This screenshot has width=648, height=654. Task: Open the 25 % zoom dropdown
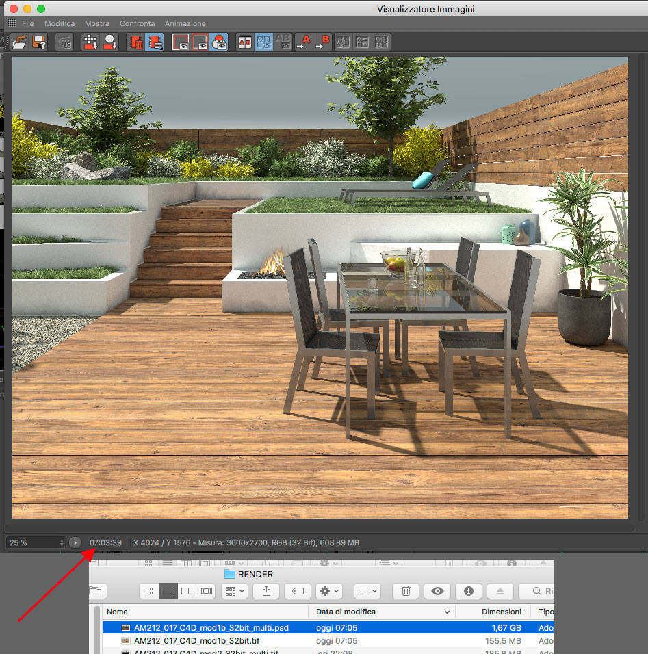[x=36, y=542]
